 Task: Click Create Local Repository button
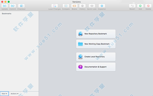point(96,57)
